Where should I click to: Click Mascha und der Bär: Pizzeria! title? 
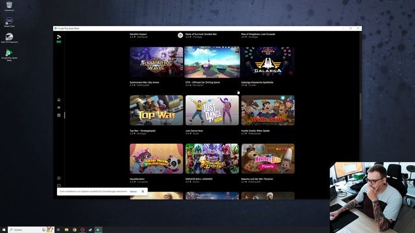coord(257,179)
